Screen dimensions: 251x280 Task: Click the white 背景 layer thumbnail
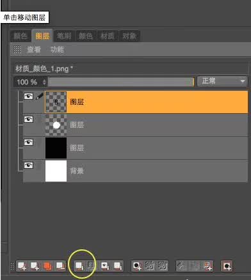pos(56,171)
